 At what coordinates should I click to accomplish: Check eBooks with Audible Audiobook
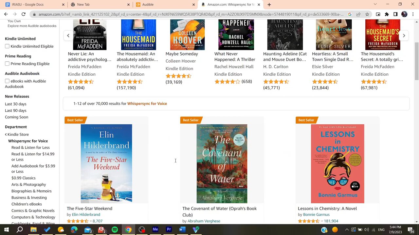point(7,81)
